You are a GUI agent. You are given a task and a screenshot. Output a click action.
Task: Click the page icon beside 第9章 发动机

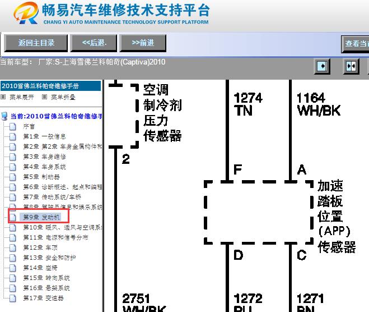tap(13, 217)
